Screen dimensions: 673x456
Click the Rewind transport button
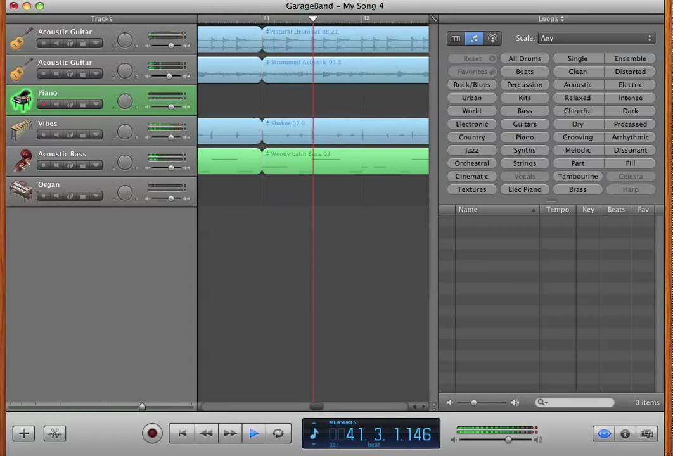click(207, 433)
